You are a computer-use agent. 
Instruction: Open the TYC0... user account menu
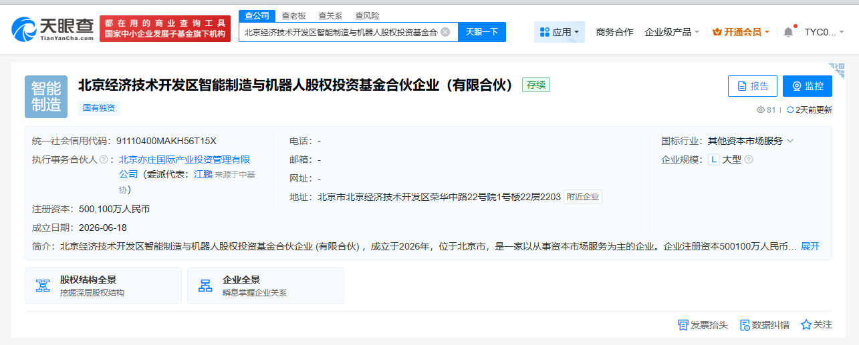(824, 31)
